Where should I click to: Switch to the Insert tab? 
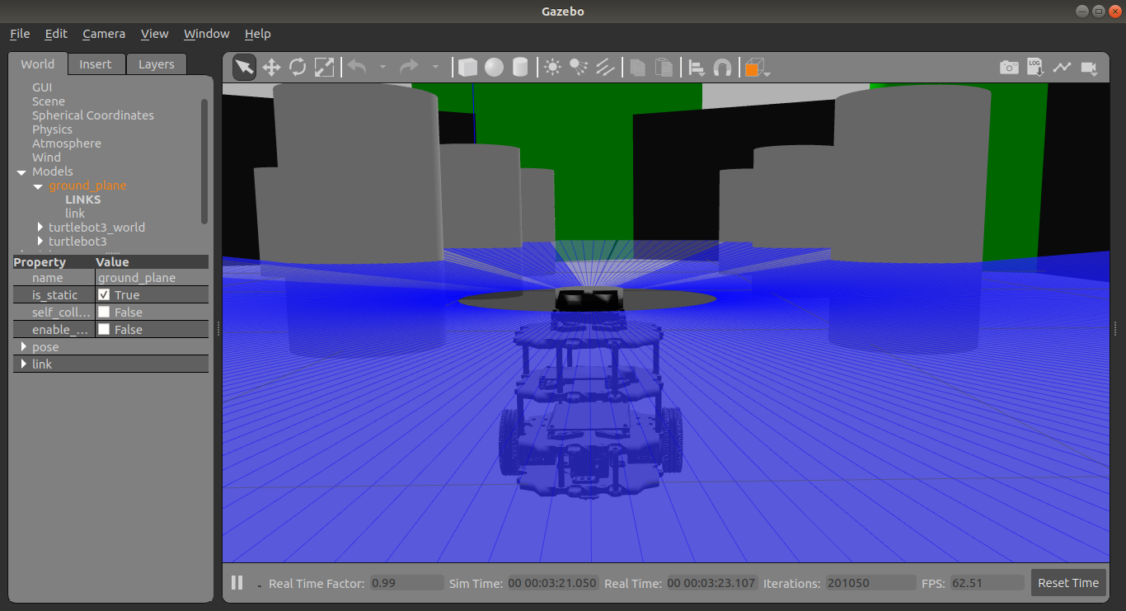[96, 63]
